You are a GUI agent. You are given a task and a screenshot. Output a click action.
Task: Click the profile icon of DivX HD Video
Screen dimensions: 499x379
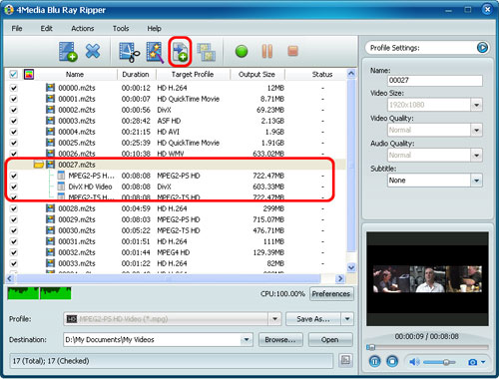tap(61, 187)
